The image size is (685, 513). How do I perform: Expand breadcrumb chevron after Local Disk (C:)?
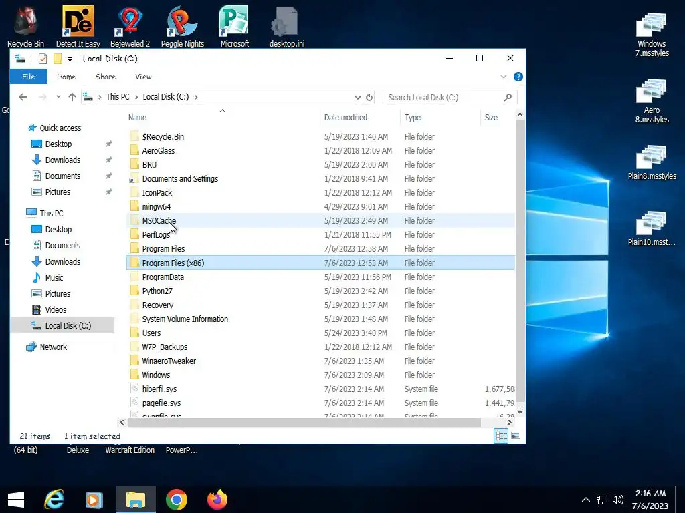pos(196,97)
